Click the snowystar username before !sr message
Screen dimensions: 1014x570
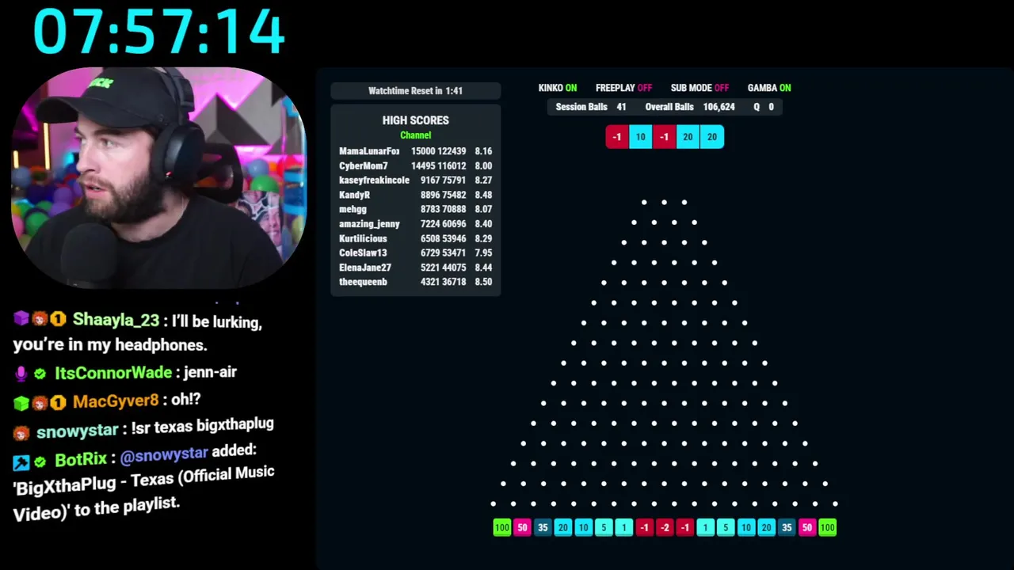coord(77,431)
